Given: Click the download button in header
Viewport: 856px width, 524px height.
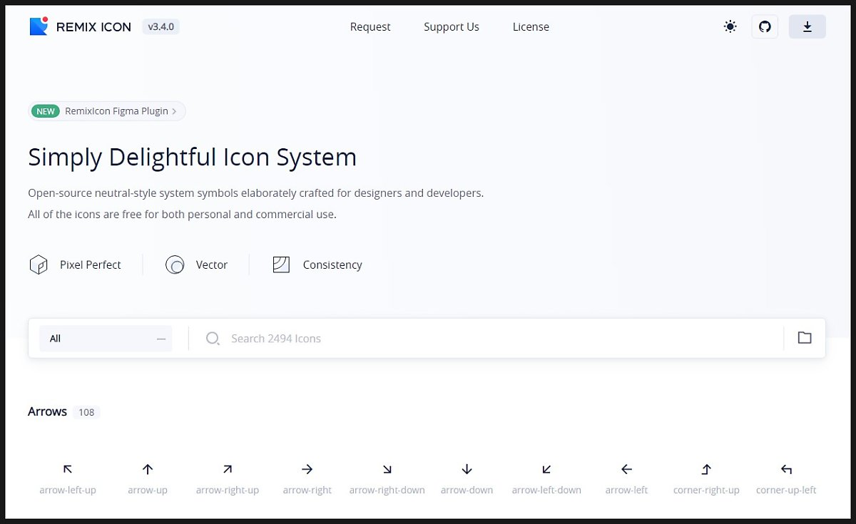Looking at the screenshot, I should (x=807, y=26).
